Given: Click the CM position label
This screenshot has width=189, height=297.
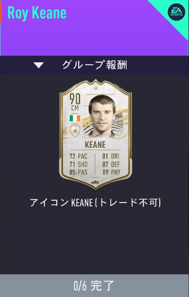Looking at the screenshot, I should 75,108.
